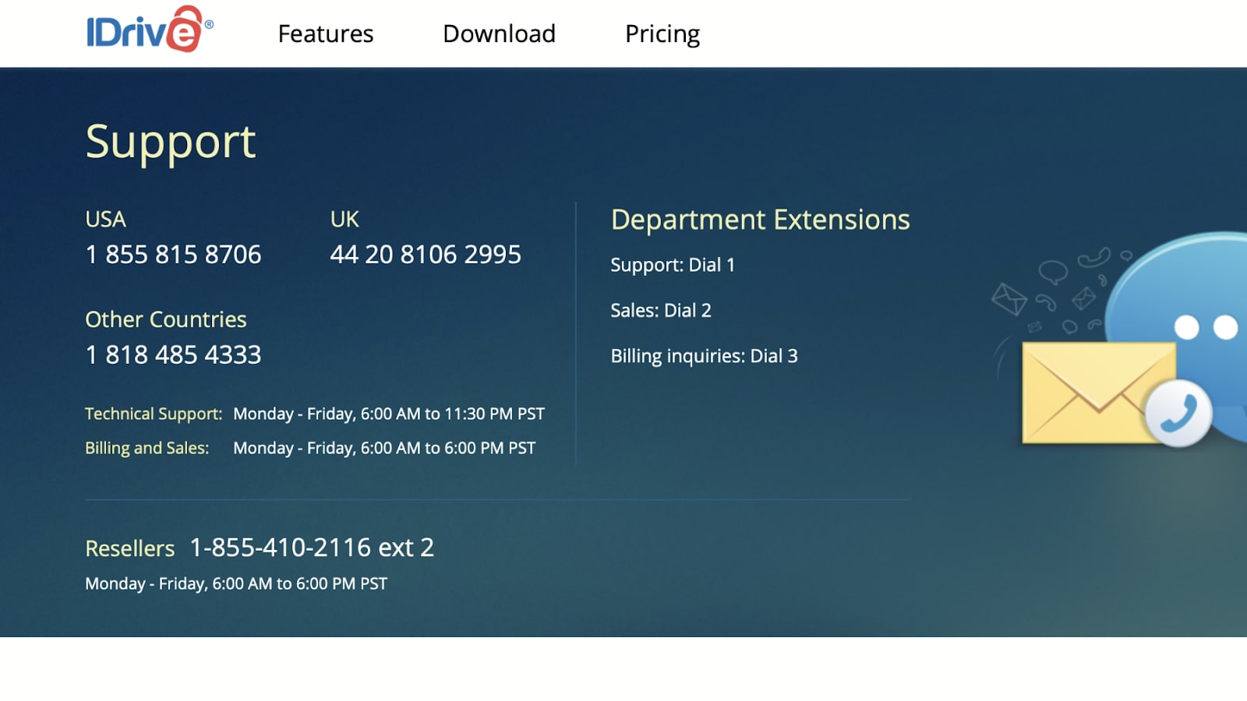The image size is (1247, 701).
Task: Select the Department Extensions heading
Action: point(760,220)
